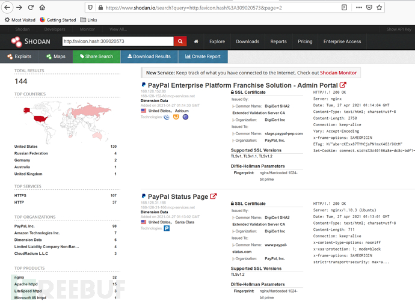This screenshot has width=415, height=304.
Task: Click United States on the world map
Action: point(40,118)
